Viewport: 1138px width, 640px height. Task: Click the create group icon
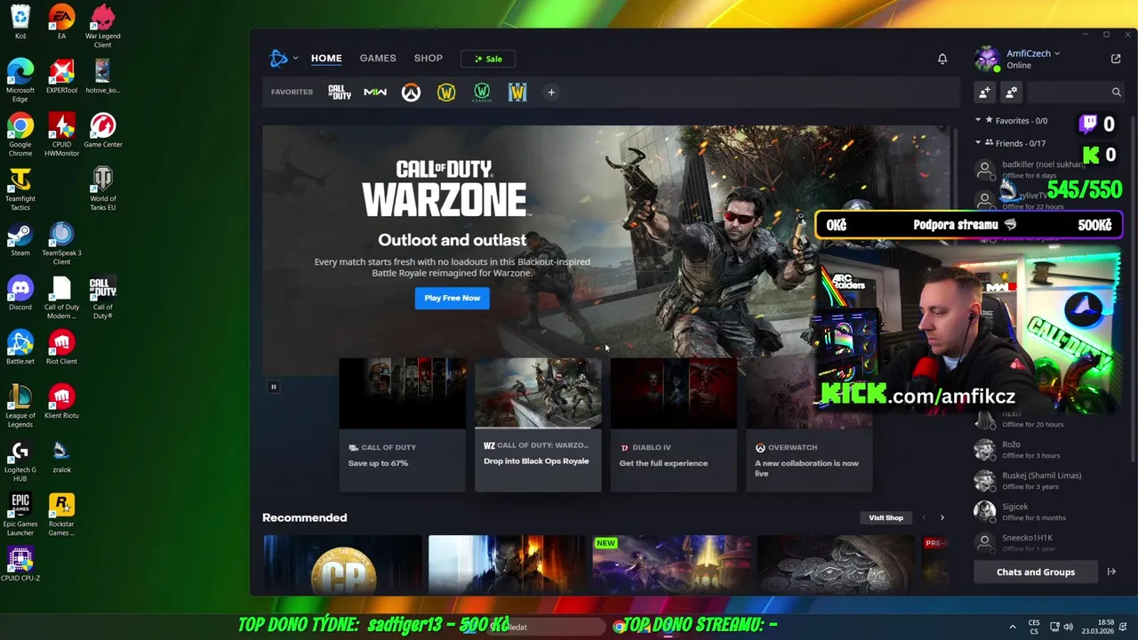(1012, 92)
